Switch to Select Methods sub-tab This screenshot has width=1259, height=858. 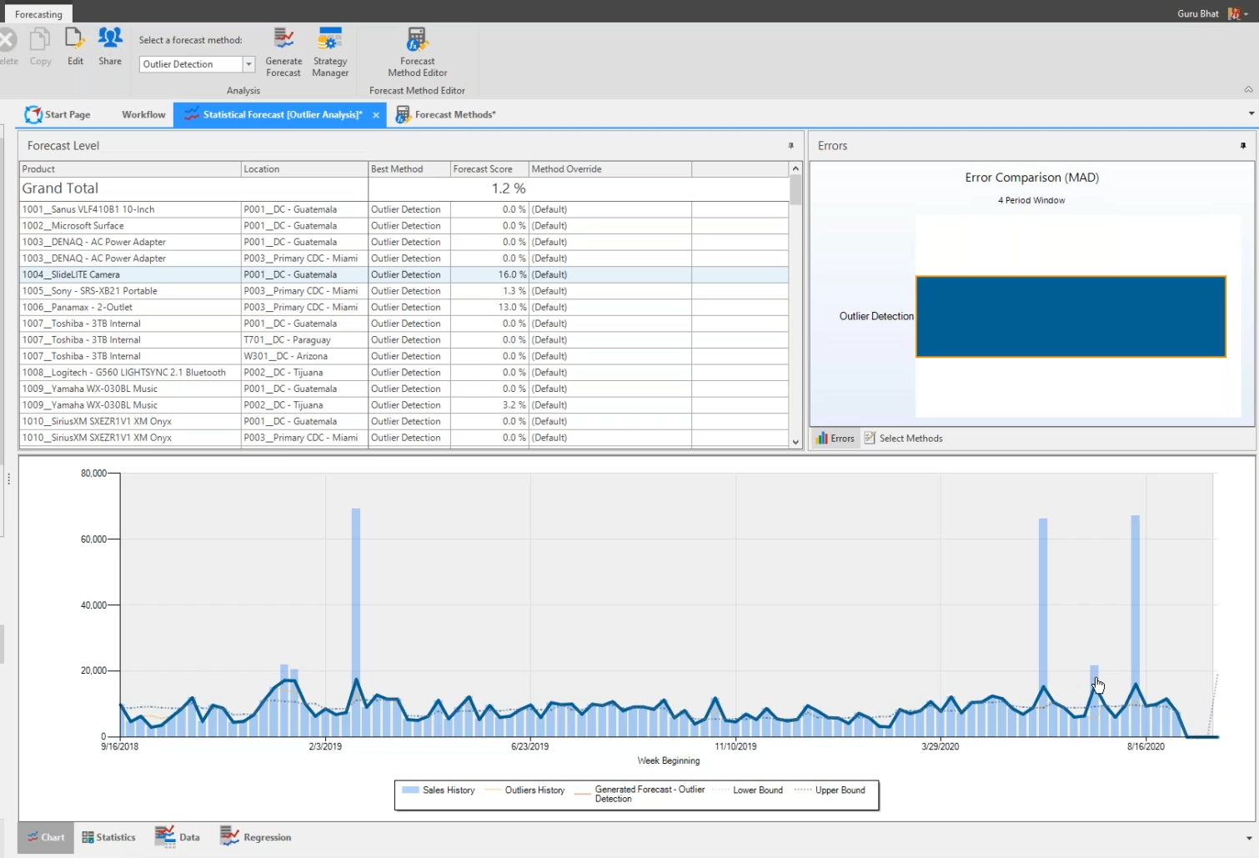pos(904,438)
